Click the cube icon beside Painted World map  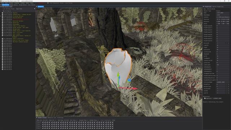click(3, 18)
